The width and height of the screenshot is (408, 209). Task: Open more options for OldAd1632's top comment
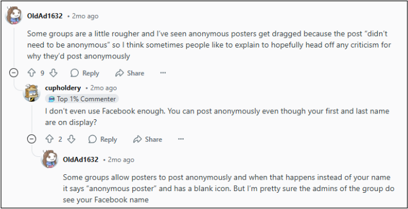click(163, 73)
